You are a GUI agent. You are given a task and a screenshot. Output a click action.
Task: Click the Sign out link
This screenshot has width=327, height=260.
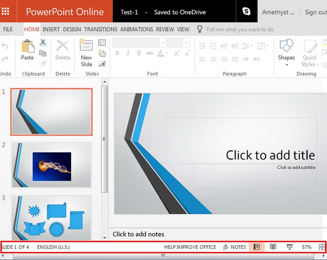click(315, 12)
